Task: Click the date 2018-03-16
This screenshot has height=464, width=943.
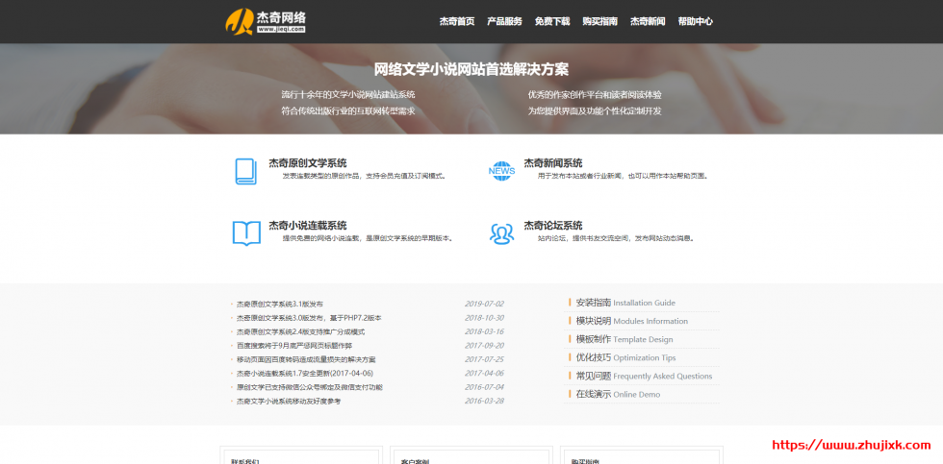Action: coord(484,331)
